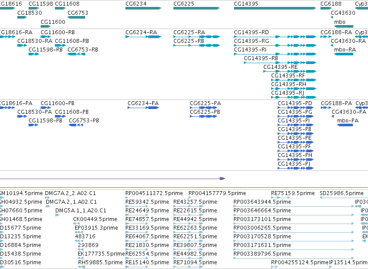
Task: Select protein mbo-PA
Action: pos(348,121)
